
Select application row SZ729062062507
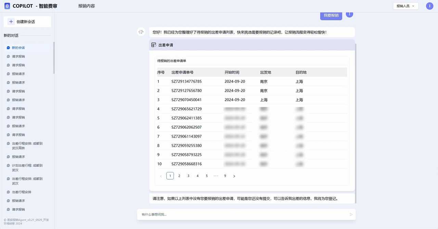tap(252, 127)
